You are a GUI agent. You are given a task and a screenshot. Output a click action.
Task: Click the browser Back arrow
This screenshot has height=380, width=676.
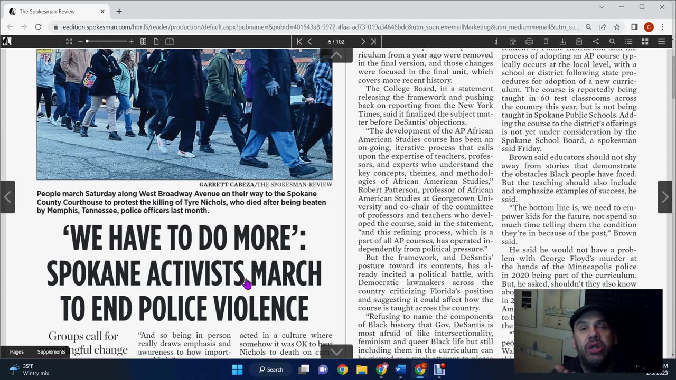point(10,27)
